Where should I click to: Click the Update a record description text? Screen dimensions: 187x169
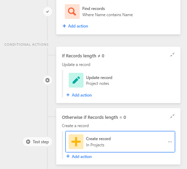[76, 65]
